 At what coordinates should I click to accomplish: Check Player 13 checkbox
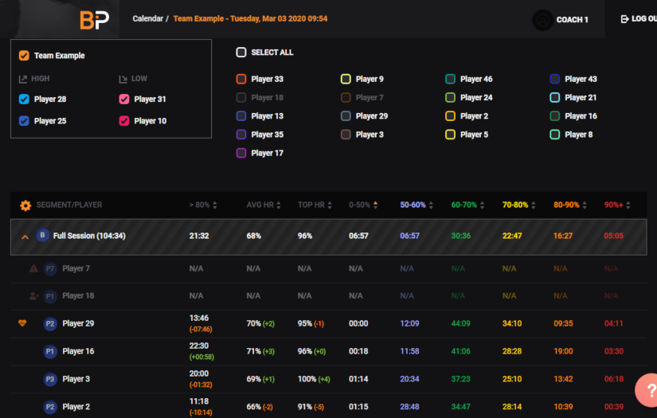[x=241, y=116]
